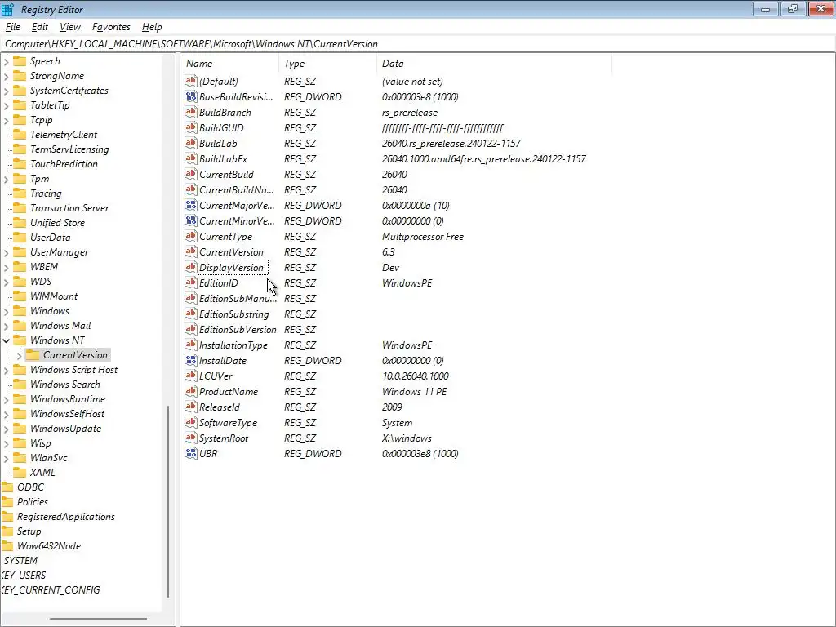836x627 pixels.
Task: Select the TelemetryClient key
Action: [x=64, y=135]
